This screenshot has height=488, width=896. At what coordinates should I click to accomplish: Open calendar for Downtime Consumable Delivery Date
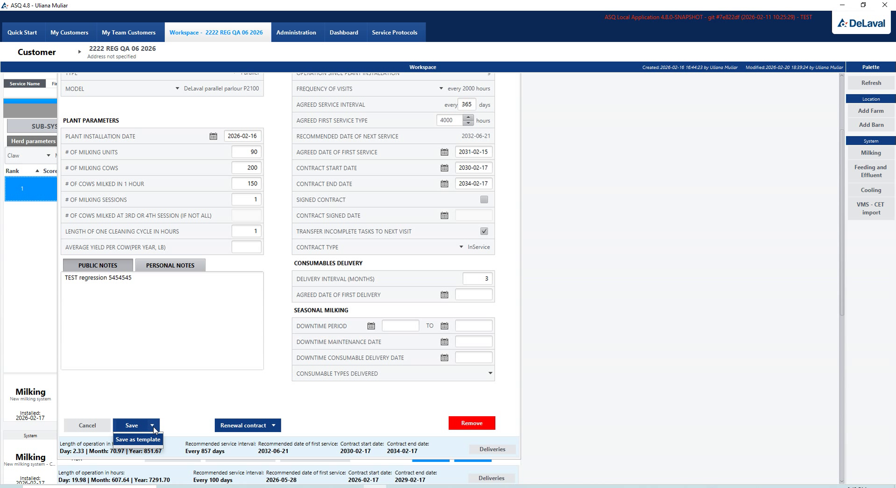pos(444,358)
